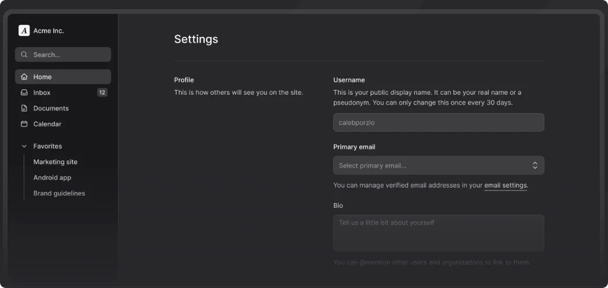This screenshot has height=288, width=608.
Task: Click into the Bio text area
Action: (x=439, y=233)
